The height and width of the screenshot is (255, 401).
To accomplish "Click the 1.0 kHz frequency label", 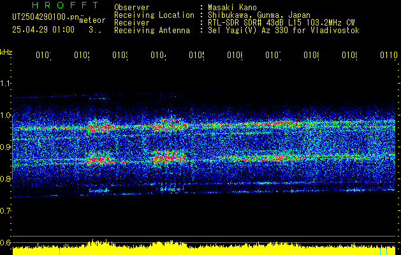I will tap(5, 115).
